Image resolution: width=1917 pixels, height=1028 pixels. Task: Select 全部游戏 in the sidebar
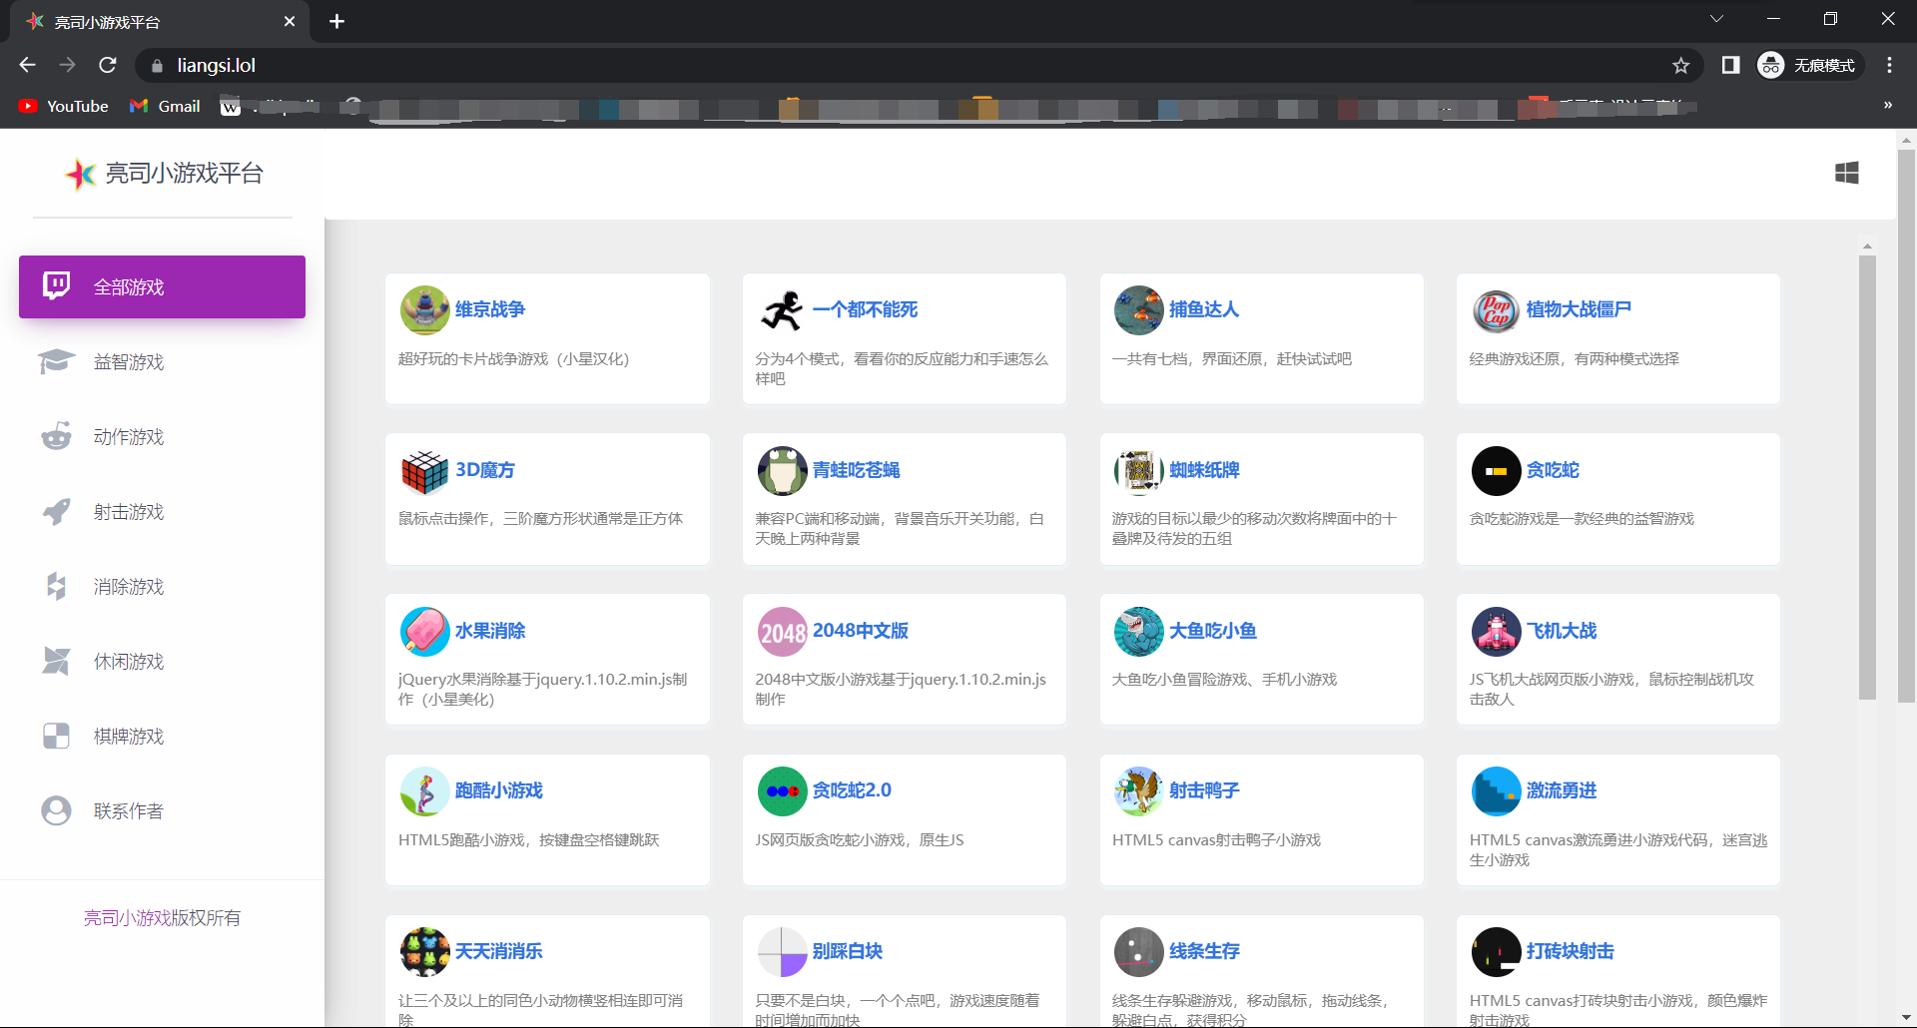click(x=162, y=287)
